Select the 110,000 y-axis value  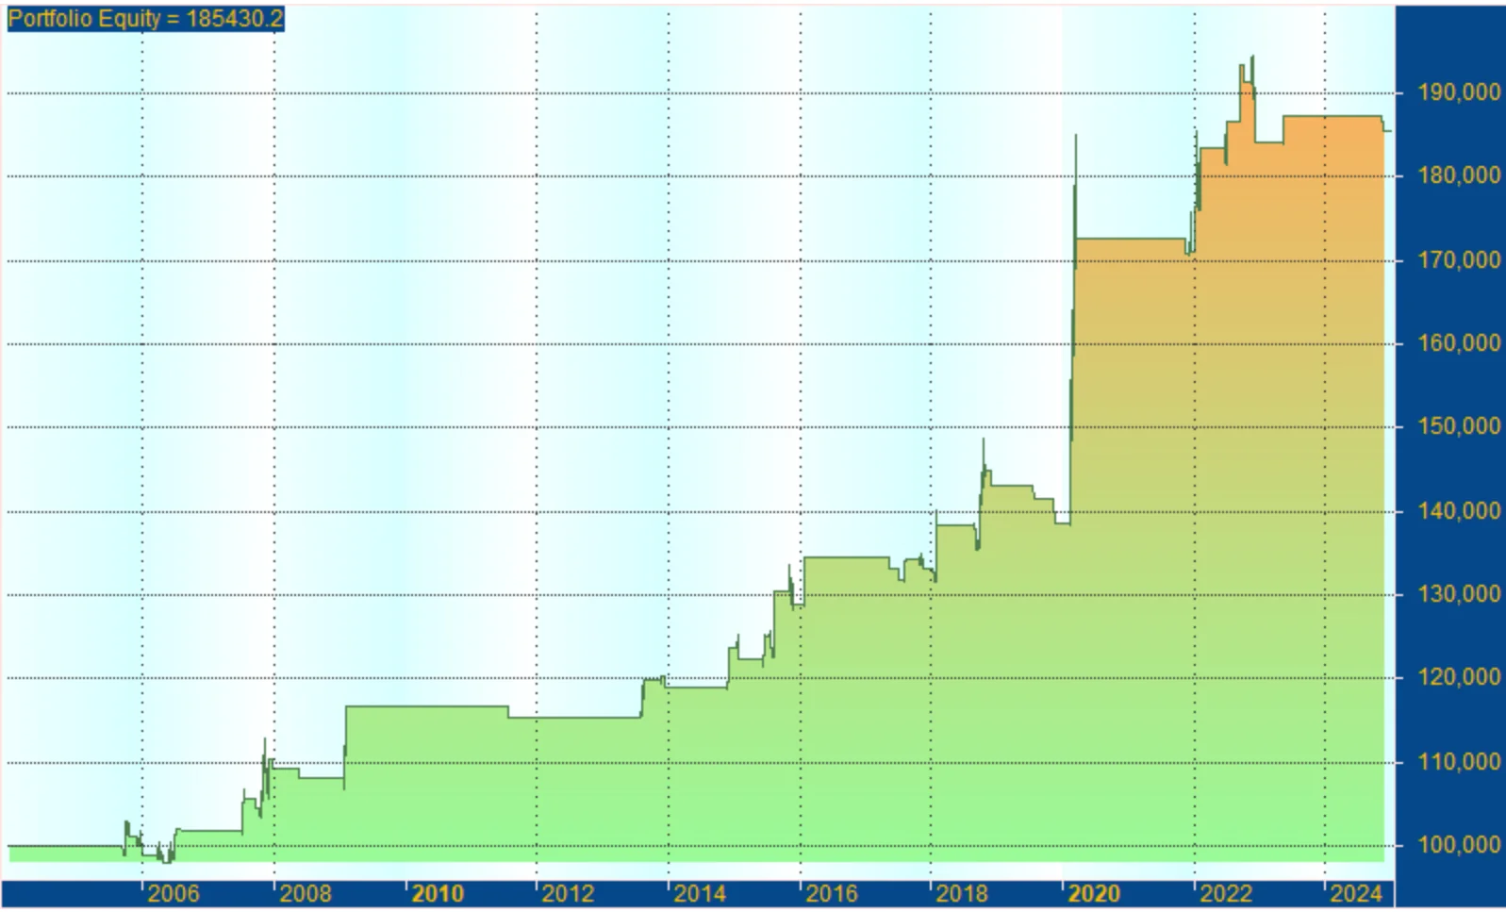tap(1459, 762)
